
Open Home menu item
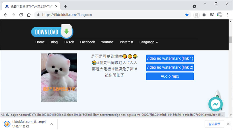tap(40, 42)
